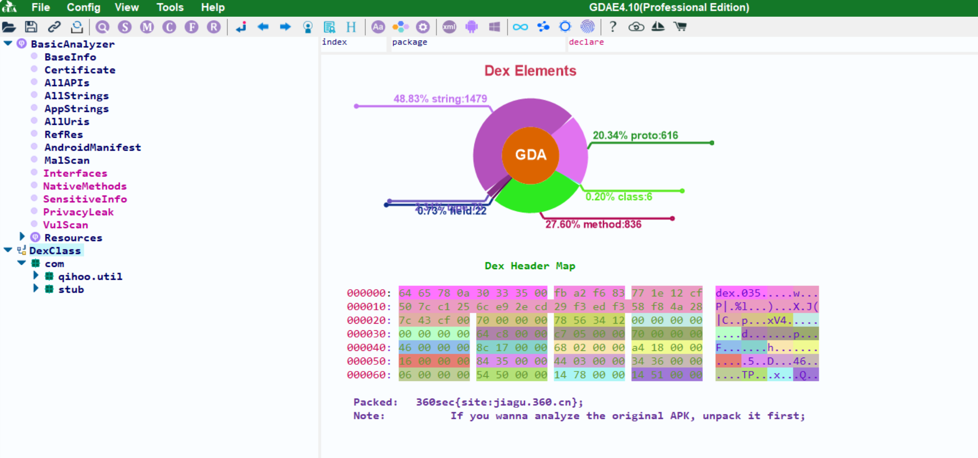
Task: Click the purple Android robot icon
Action: pyautogui.click(x=471, y=27)
